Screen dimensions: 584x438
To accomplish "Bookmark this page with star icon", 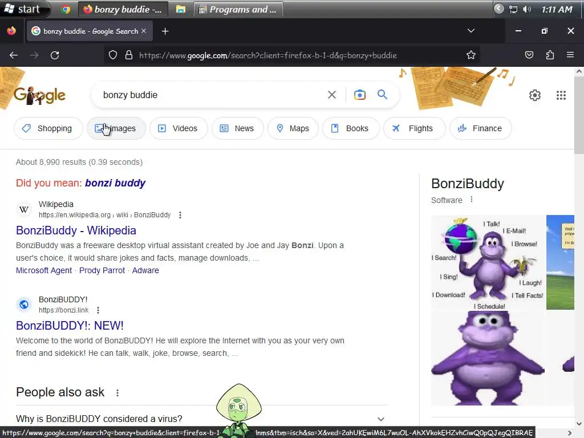I will point(471,55).
